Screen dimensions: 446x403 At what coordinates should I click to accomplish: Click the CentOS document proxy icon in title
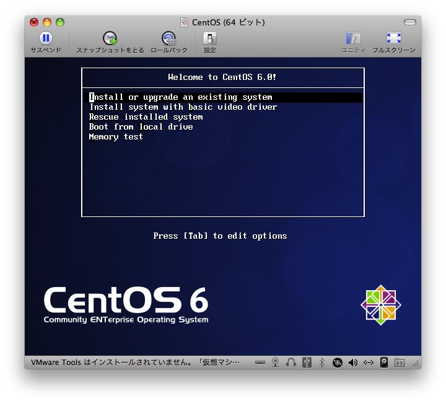(185, 22)
